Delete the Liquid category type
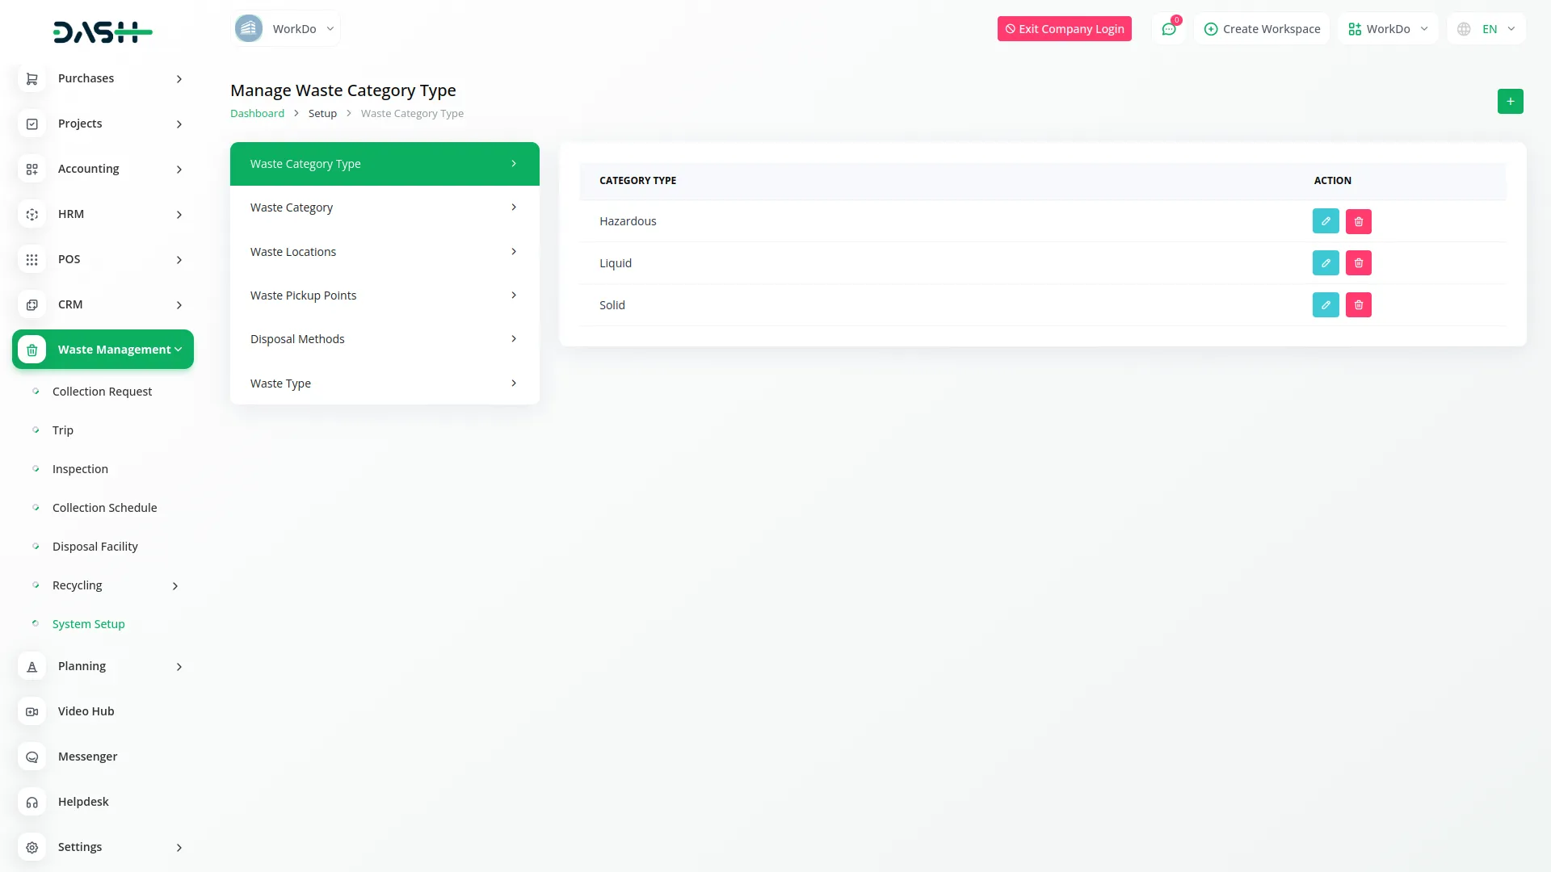Viewport: 1551px width, 872px height. coord(1359,263)
